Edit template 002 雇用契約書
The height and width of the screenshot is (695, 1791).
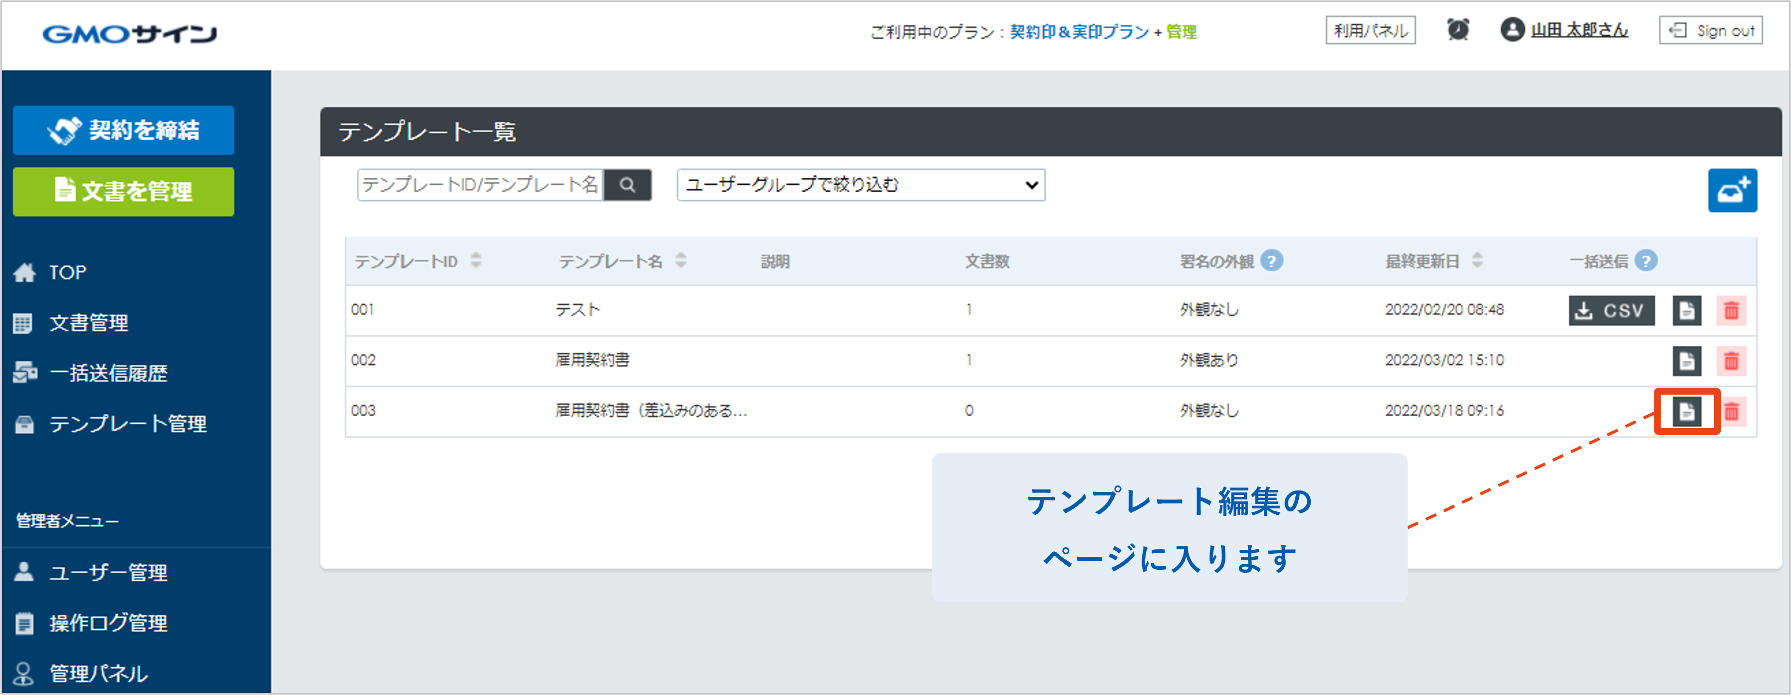(1686, 361)
